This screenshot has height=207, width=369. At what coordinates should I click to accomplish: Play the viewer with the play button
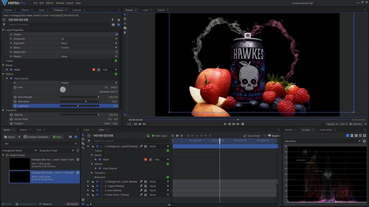pos(238,124)
